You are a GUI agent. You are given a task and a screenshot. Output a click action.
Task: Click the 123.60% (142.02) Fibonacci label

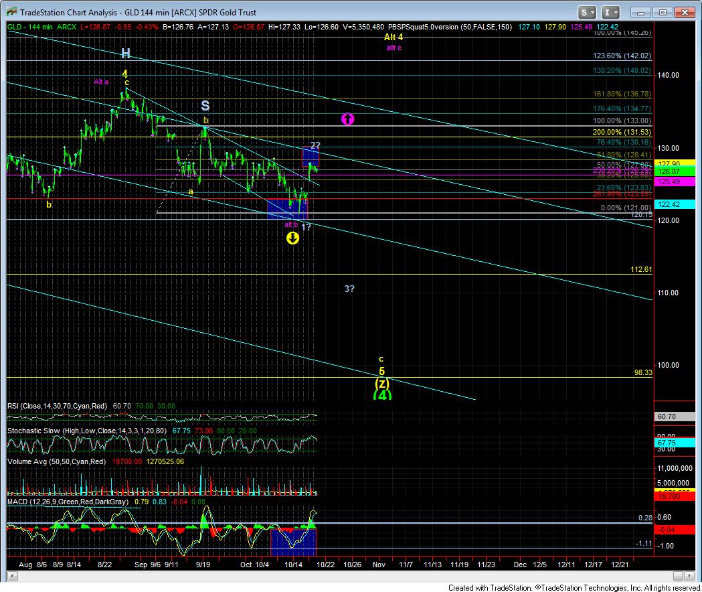[622, 56]
